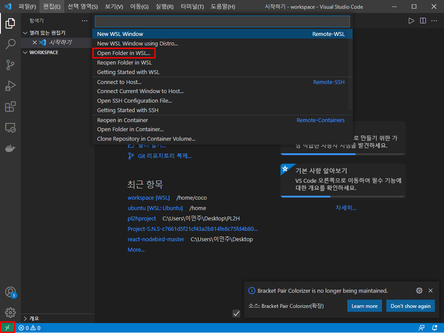The width and height of the screenshot is (444, 333).
Task: Open the 터미널(T) menu
Action: pos(192,6)
